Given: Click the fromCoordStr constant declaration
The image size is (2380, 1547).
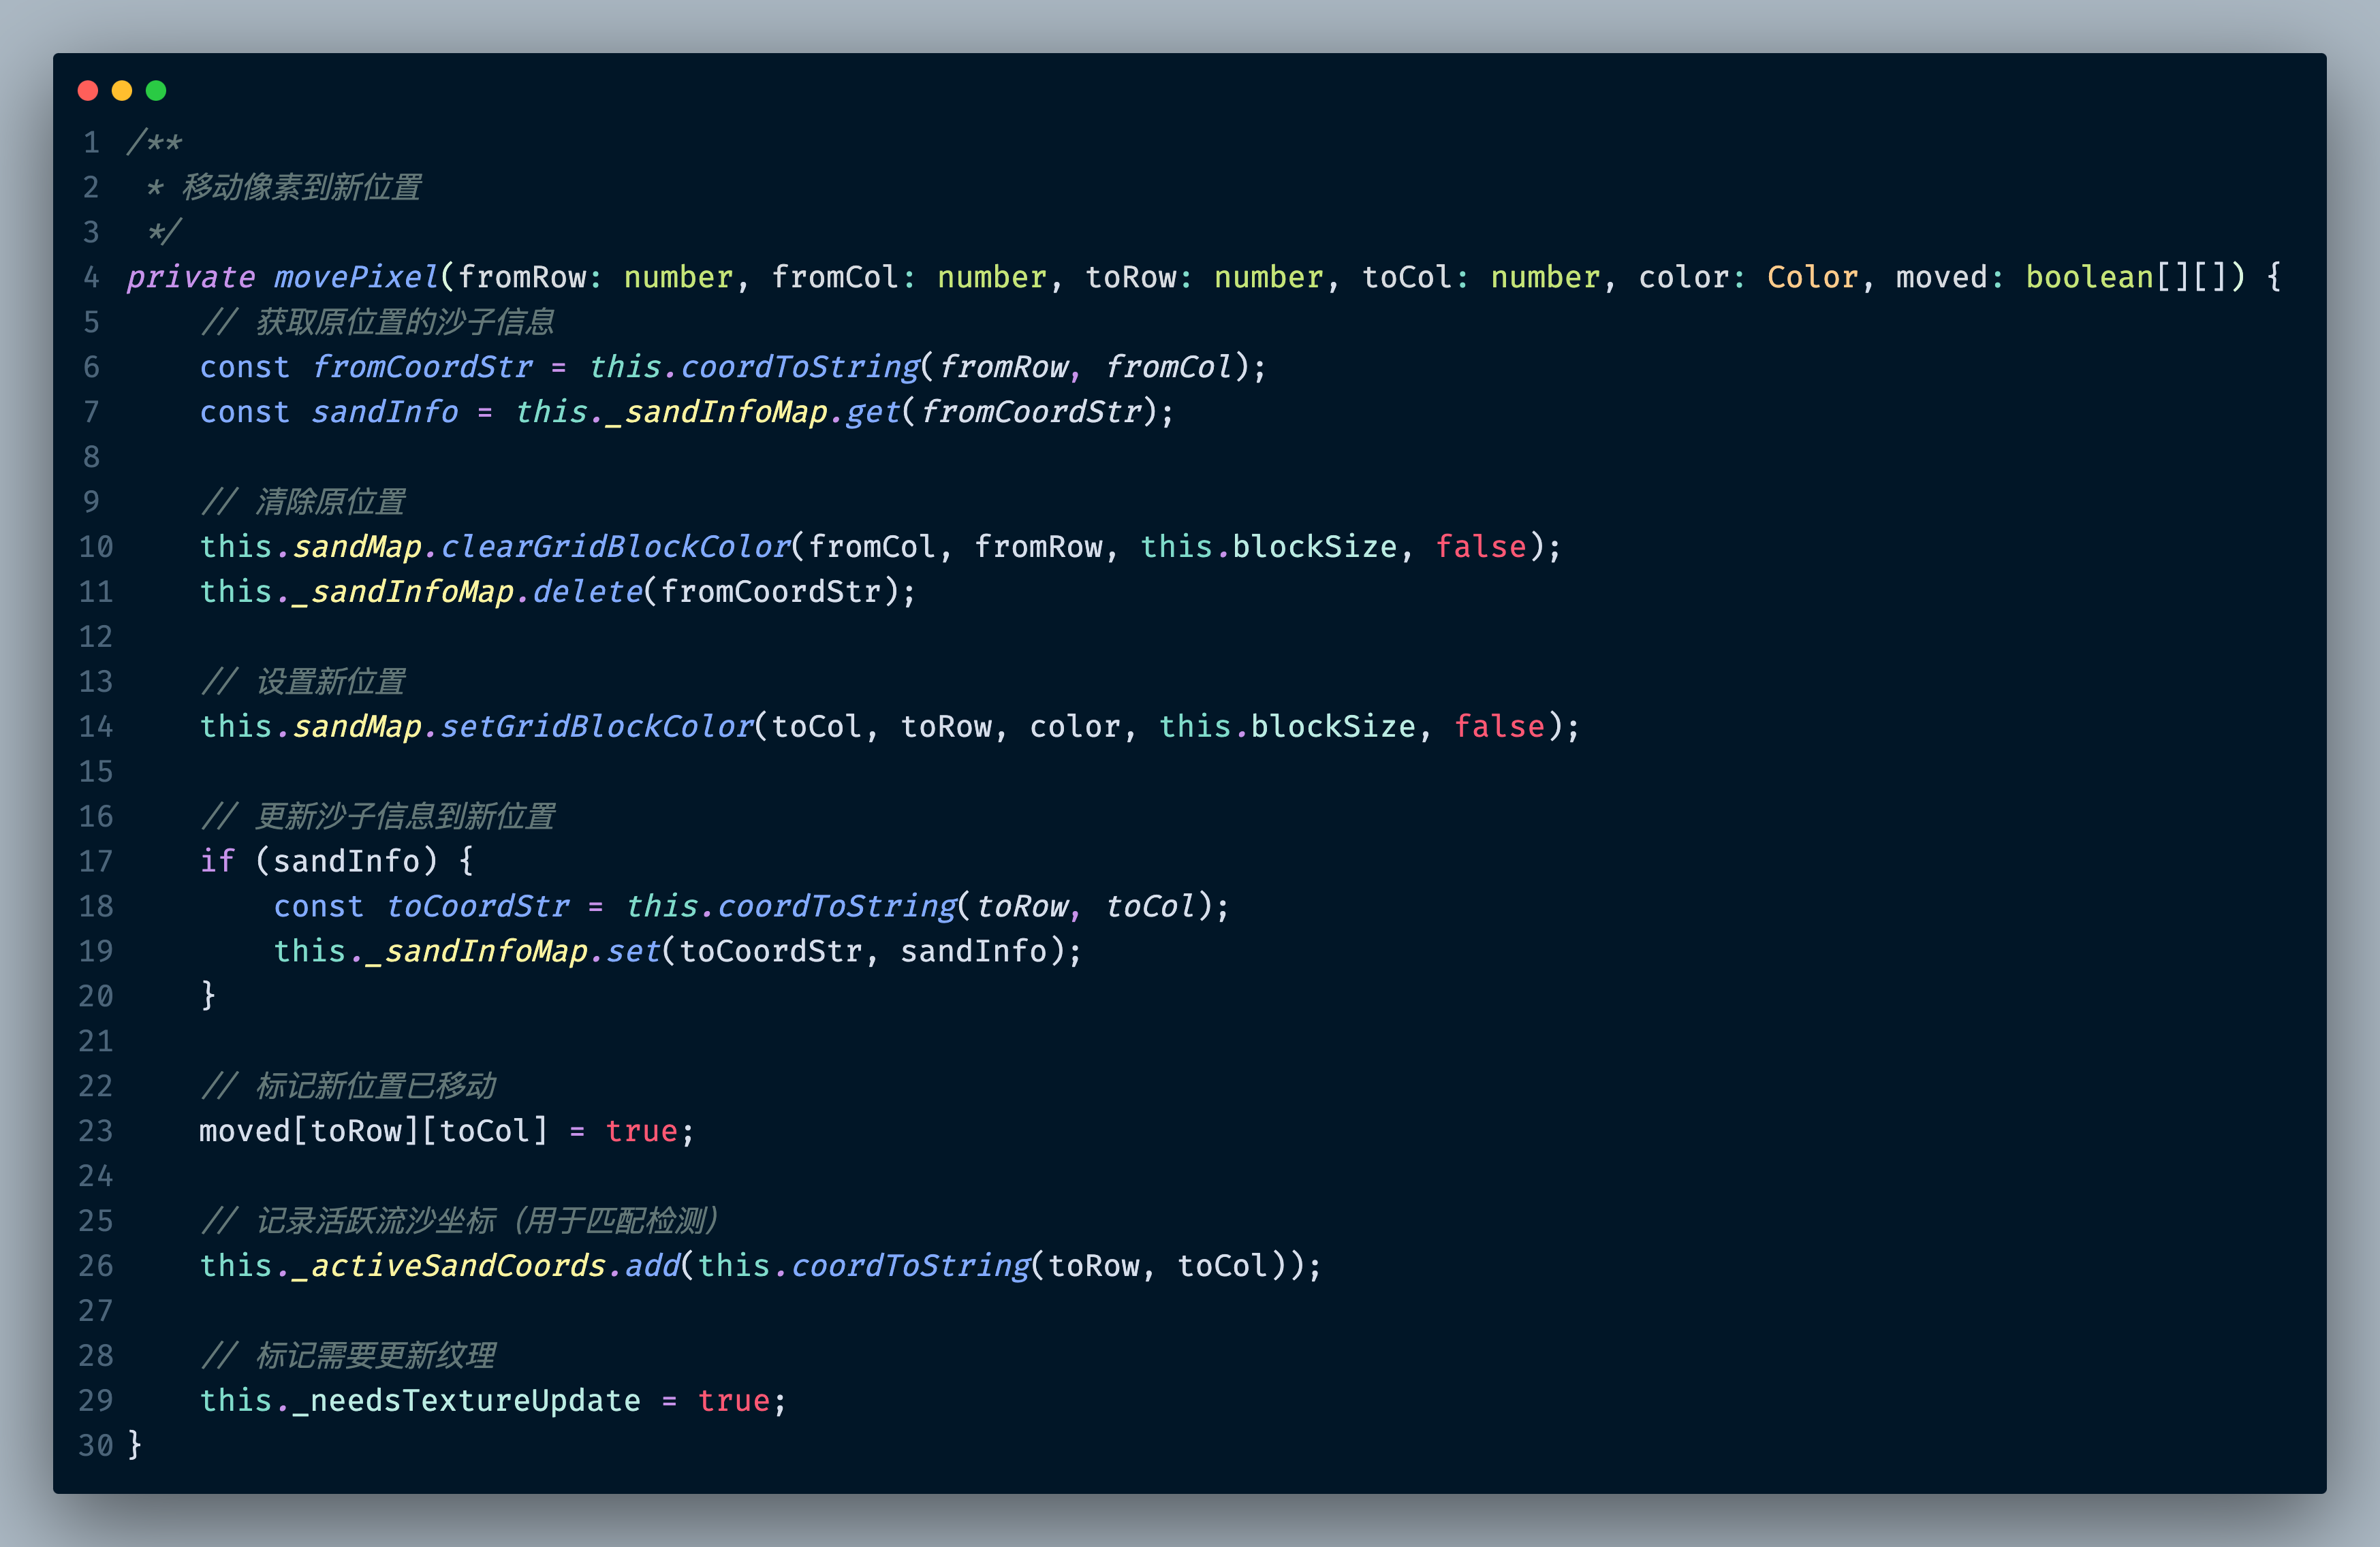Looking at the screenshot, I should [422, 367].
